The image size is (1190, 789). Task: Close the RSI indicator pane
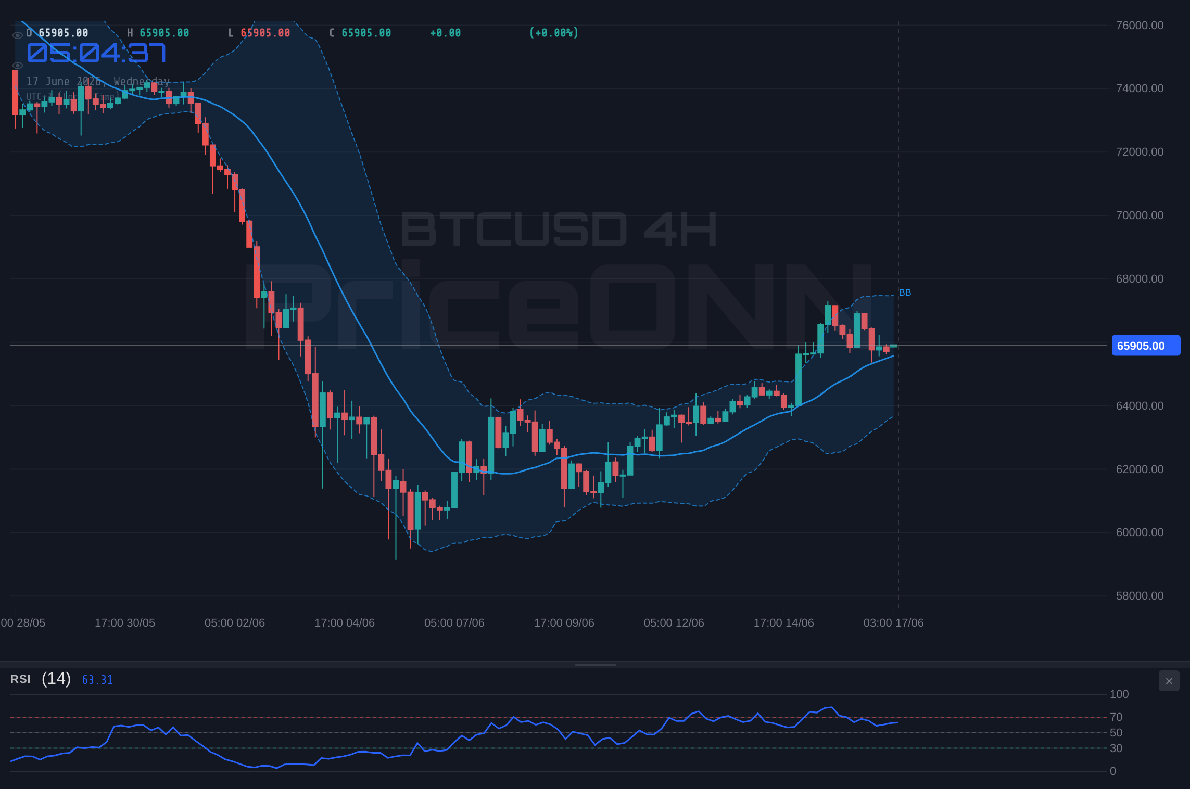pyautogui.click(x=1169, y=681)
